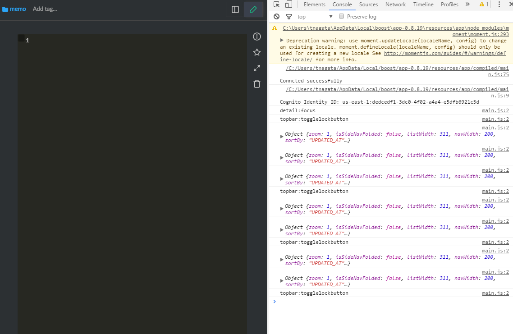Switch to the Network tab
The image size is (513, 334).
point(395,4)
